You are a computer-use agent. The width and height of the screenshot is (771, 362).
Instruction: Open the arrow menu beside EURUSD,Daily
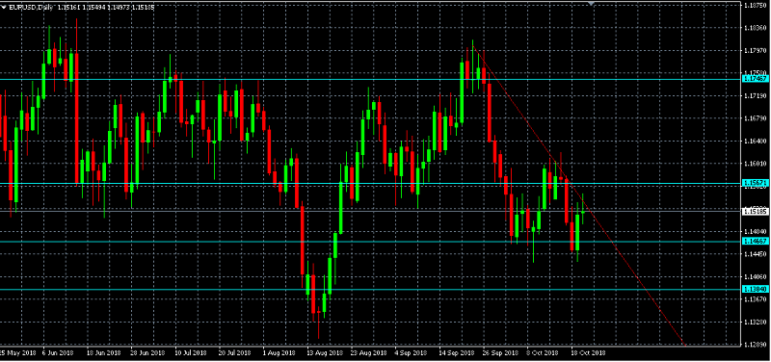4,8
